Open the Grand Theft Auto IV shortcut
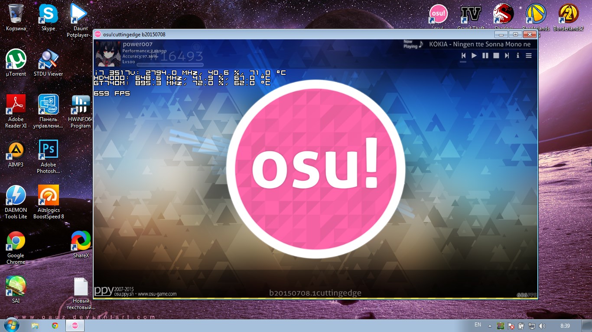This screenshot has width=592, height=332. tap(471, 16)
